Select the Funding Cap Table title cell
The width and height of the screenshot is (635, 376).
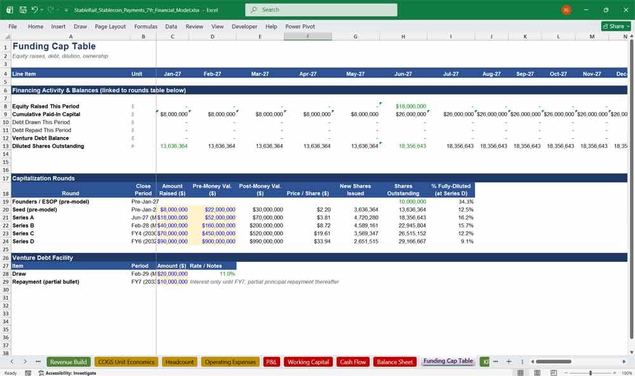[x=54, y=46]
